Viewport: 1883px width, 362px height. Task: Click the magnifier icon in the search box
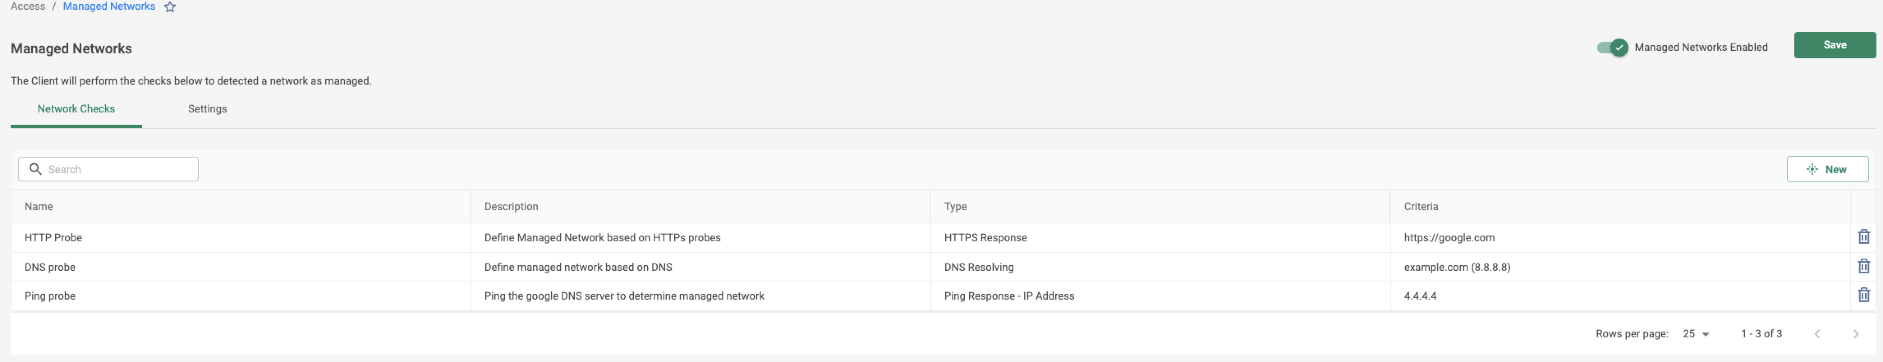[36, 168]
